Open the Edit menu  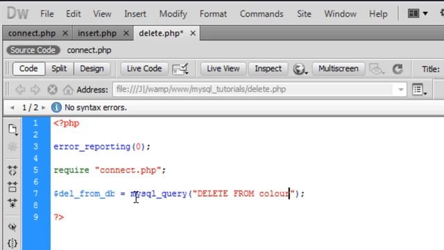point(74,14)
